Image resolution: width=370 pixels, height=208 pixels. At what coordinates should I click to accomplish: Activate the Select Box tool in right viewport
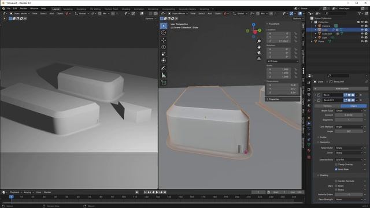(x=163, y=25)
